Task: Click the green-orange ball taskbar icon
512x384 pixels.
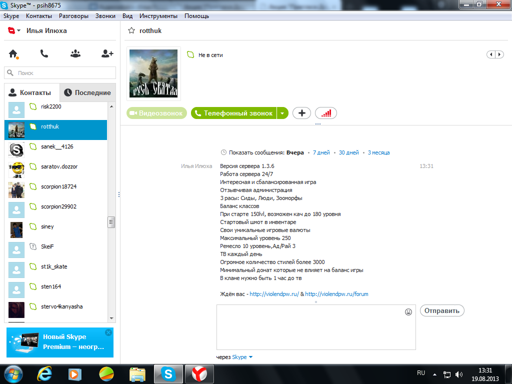Action: (x=106, y=374)
